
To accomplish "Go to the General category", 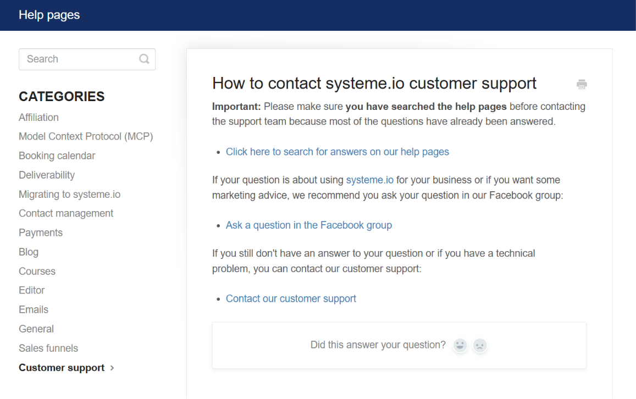I will click(36, 329).
